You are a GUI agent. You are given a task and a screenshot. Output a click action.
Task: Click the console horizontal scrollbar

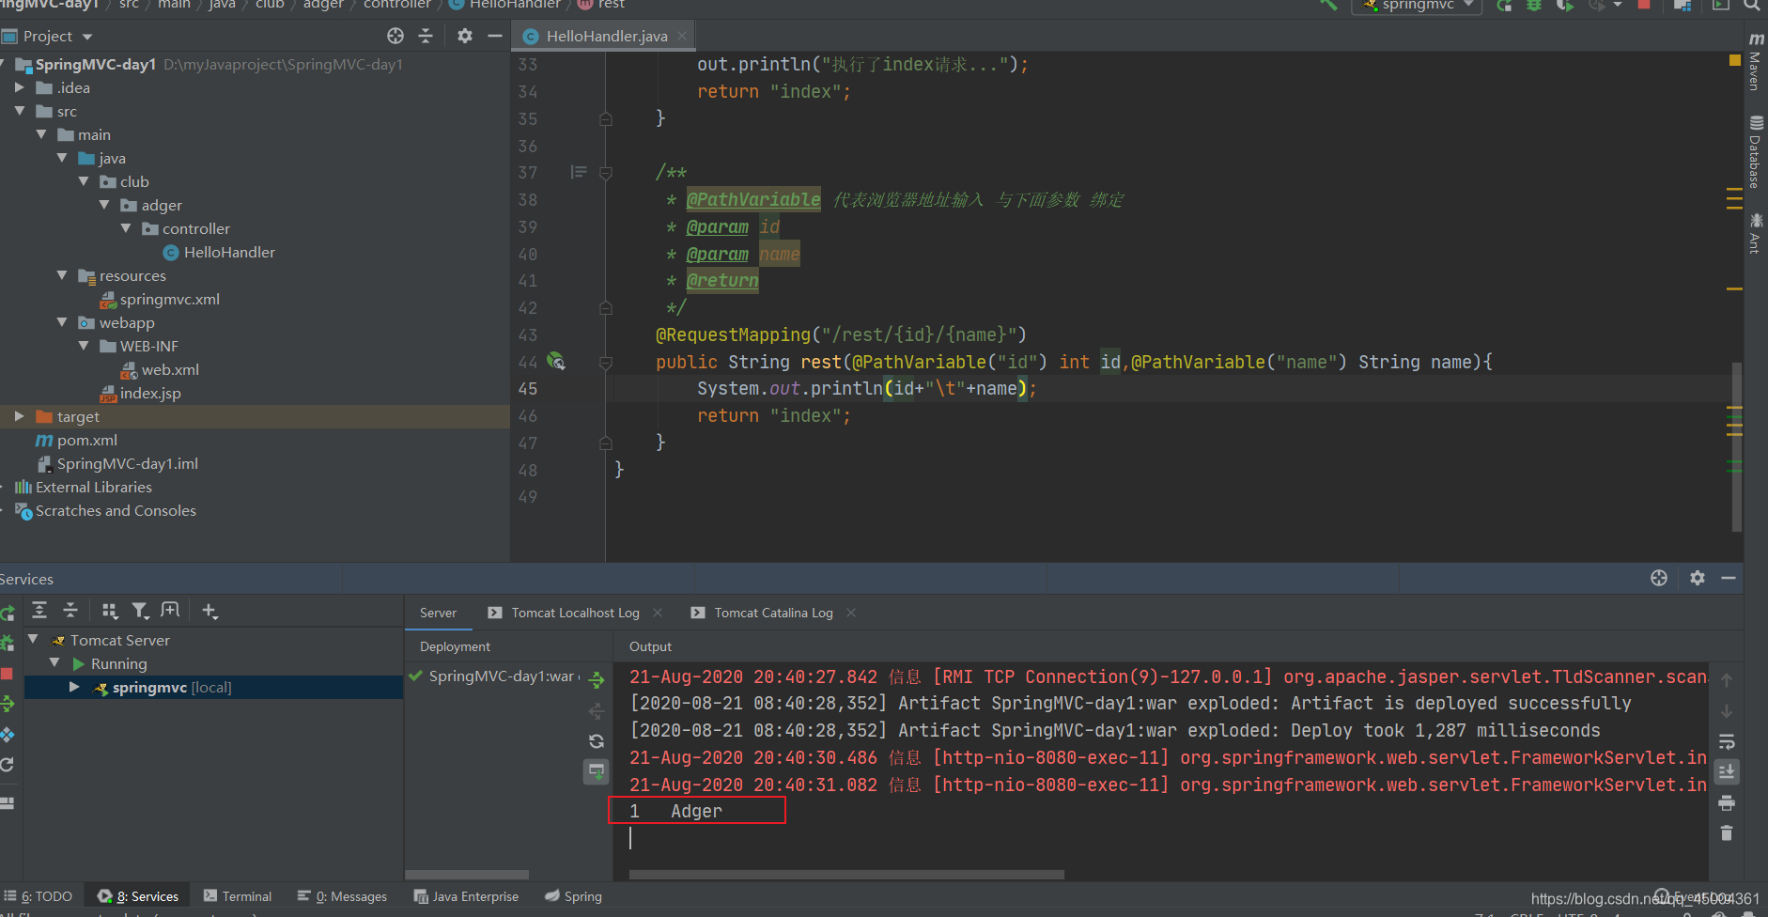click(x=846, y=874)
